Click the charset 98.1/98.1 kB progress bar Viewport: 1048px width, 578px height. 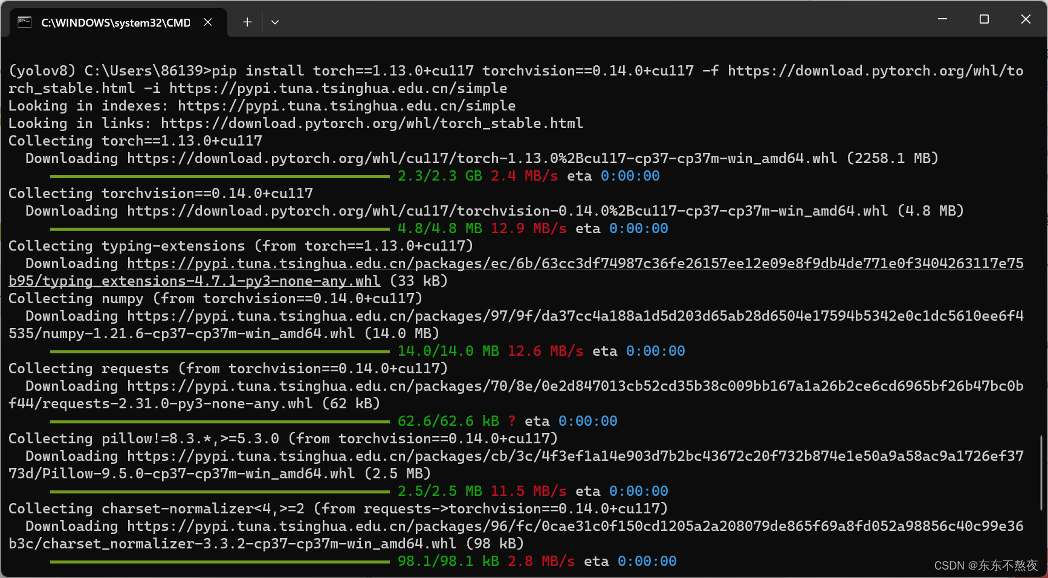coord(220,562)
